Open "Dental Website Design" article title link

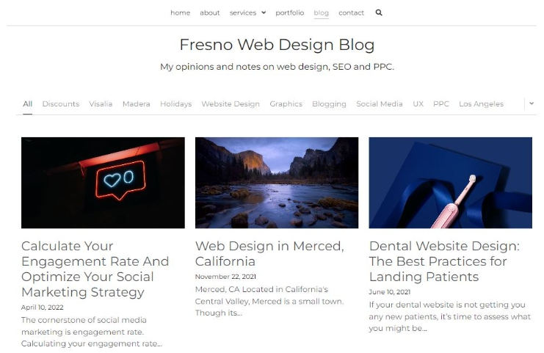coord(444,261)
